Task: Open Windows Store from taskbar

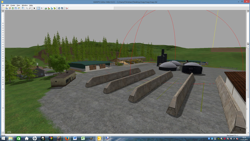Action: click(x=18, y=138)
